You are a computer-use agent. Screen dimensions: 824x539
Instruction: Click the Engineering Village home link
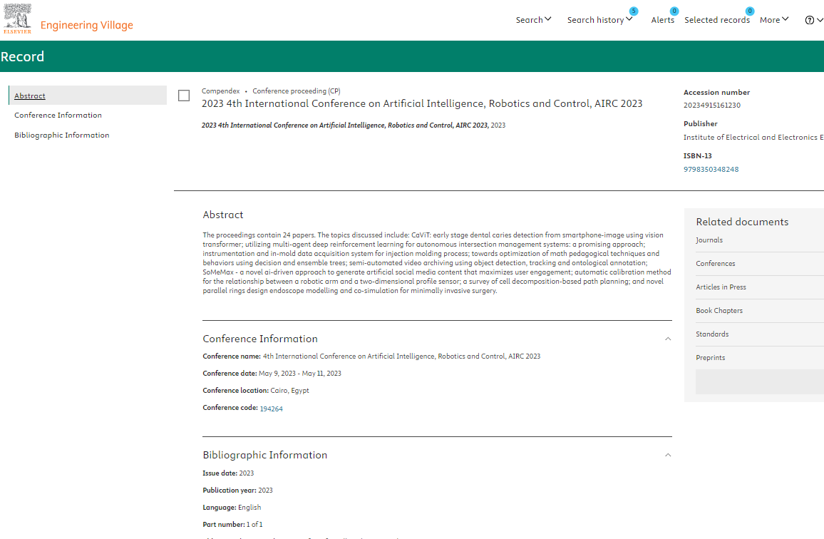[x=87, y=25]
